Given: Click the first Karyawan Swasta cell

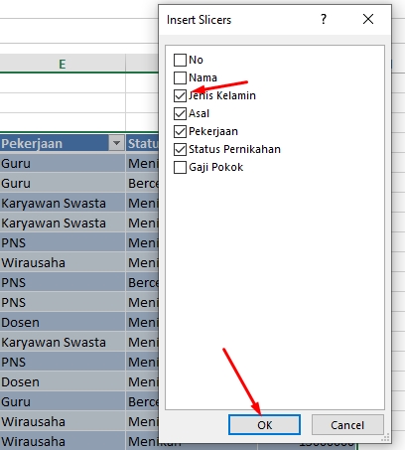Looking at the screenshot, I should point(63,203).
